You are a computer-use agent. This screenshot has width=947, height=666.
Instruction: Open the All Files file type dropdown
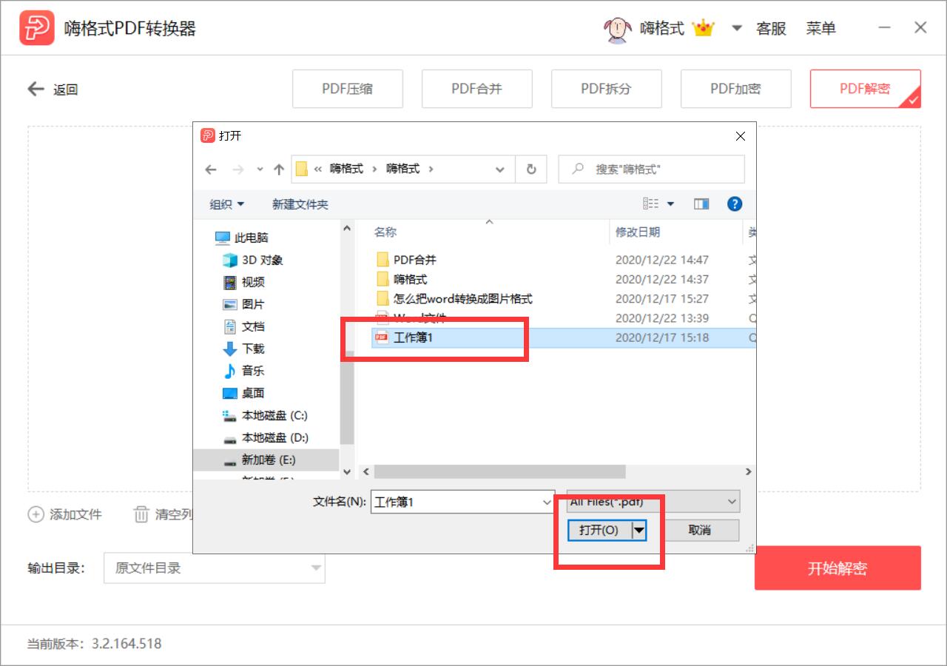coord(653,502)
